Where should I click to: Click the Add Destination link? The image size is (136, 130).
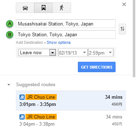pyautogui.click(x=29, y=42)
